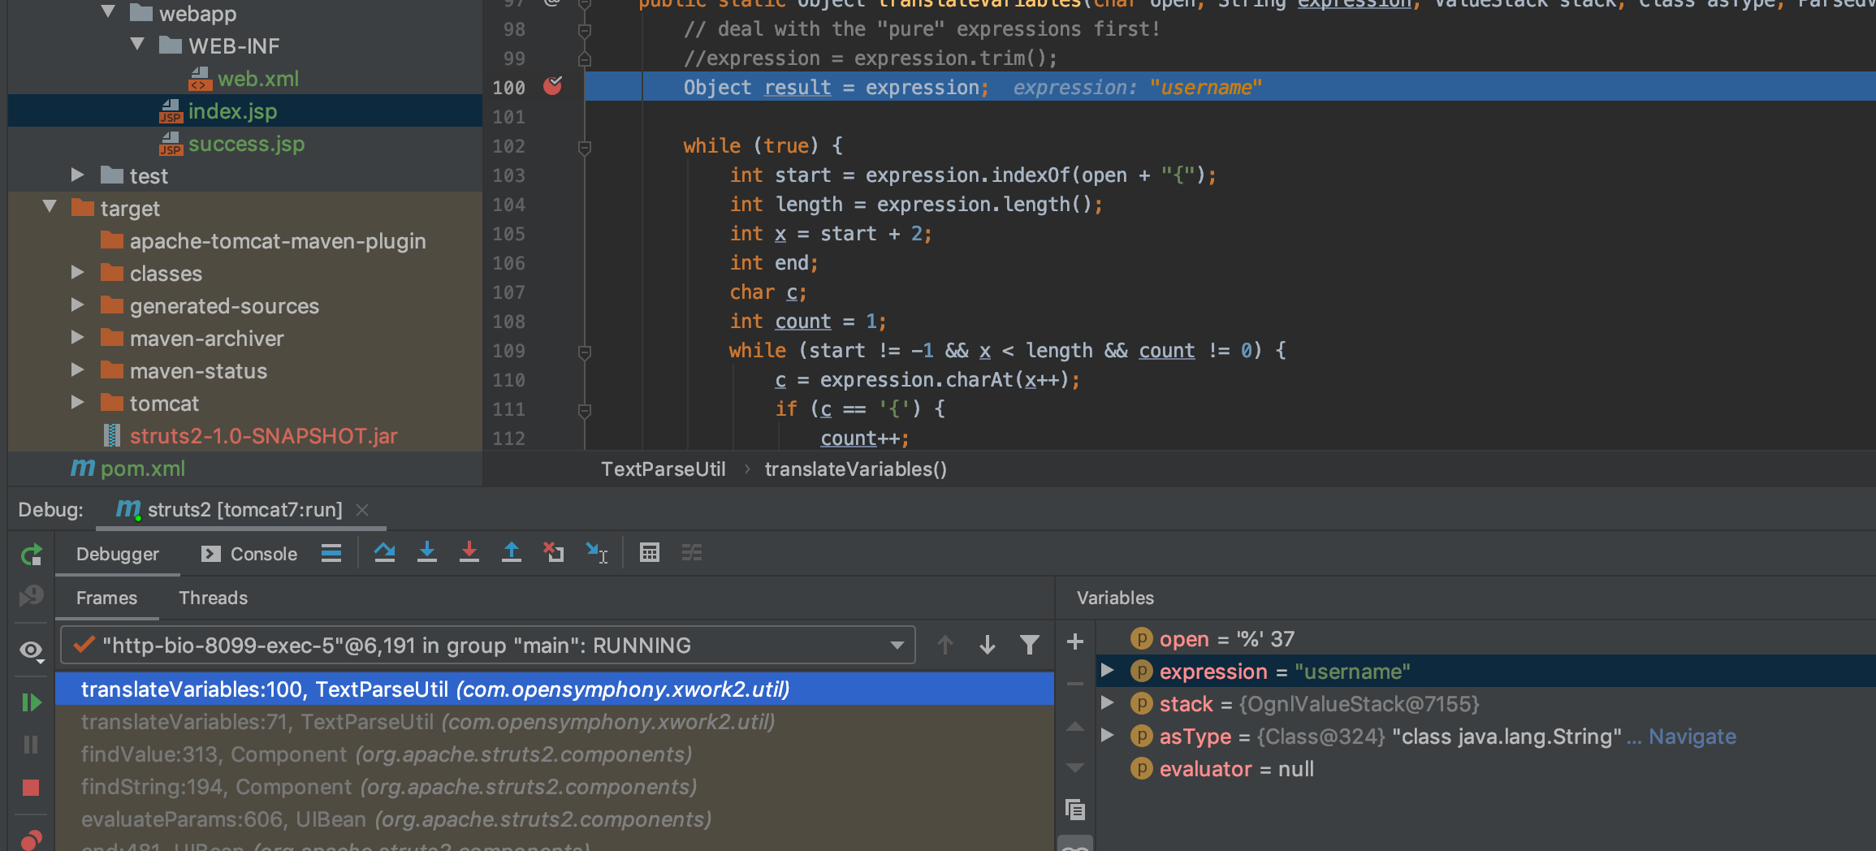This screenshot has height=851, width=1876.
Task: Open View Breakpoints red circles icon
Action: [x=31, y=840]
